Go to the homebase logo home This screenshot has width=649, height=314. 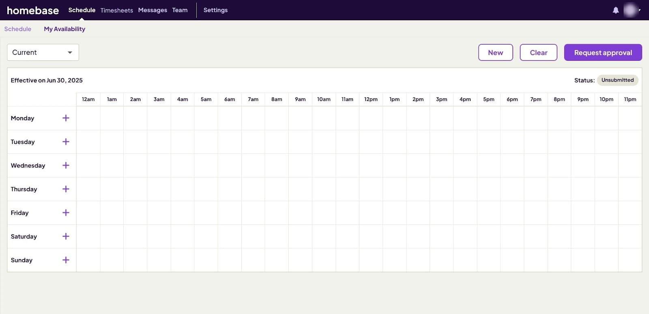point(33,11)
